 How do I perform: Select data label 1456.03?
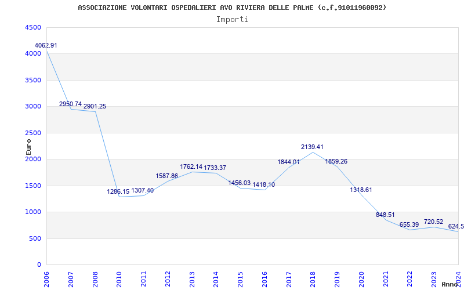(x=240, y=183)
